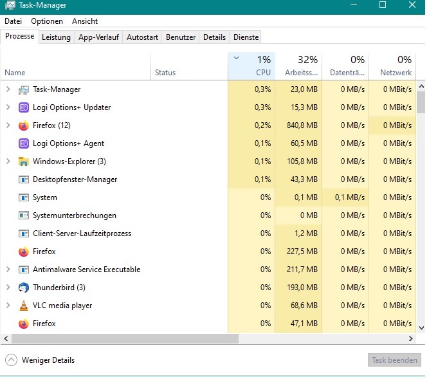Click Firefox icon in the 227,5 MB row
The image size is (429, 384).
24,251
